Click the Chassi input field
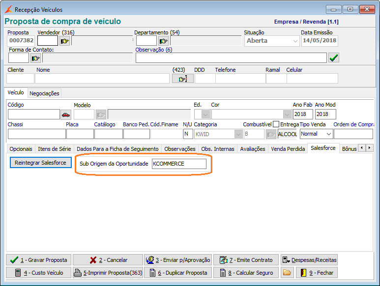 tap(36, 134)
